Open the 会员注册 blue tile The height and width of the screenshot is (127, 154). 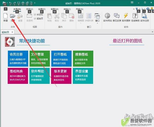point(18,59)
